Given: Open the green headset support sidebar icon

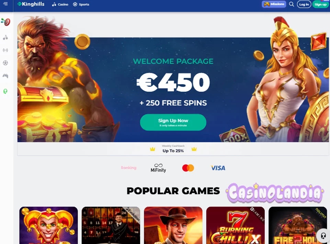Looking at the screenshot, I should (5, 91).
